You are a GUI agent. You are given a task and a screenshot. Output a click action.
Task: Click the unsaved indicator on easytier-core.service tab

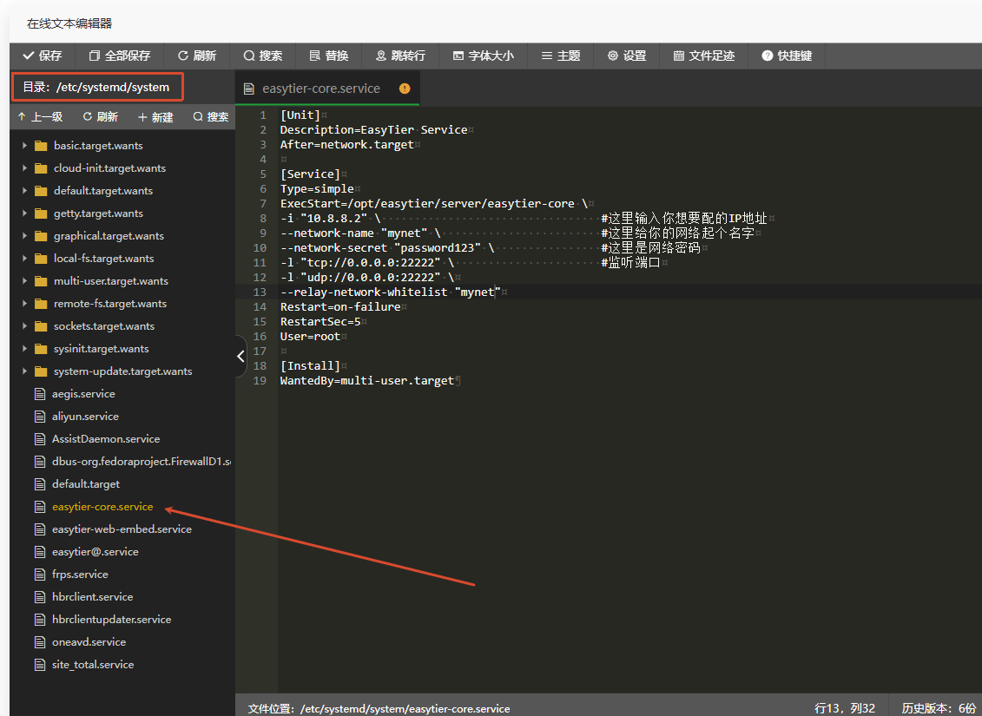pyautogui.click(x=405, y=89)
